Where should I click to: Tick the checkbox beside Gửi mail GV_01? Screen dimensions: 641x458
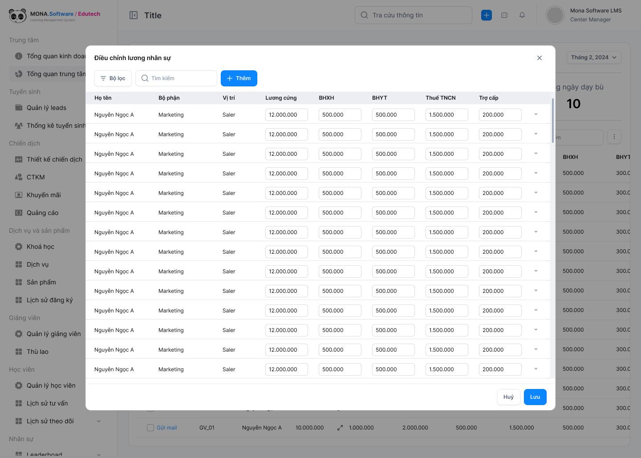point(150,428)
